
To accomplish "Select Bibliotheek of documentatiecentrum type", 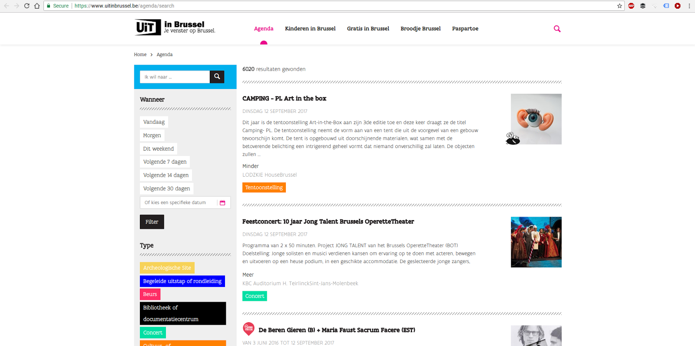I will [x=183, y=313].
